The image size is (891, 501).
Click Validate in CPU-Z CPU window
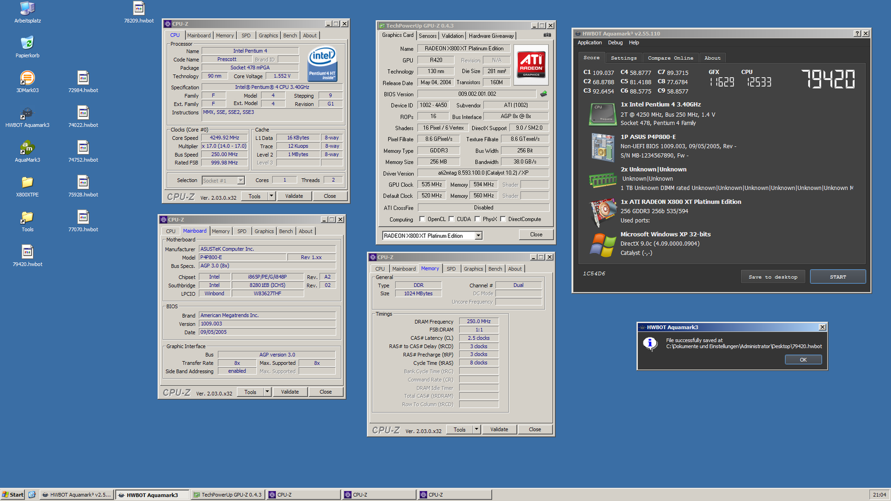point(294,196)
